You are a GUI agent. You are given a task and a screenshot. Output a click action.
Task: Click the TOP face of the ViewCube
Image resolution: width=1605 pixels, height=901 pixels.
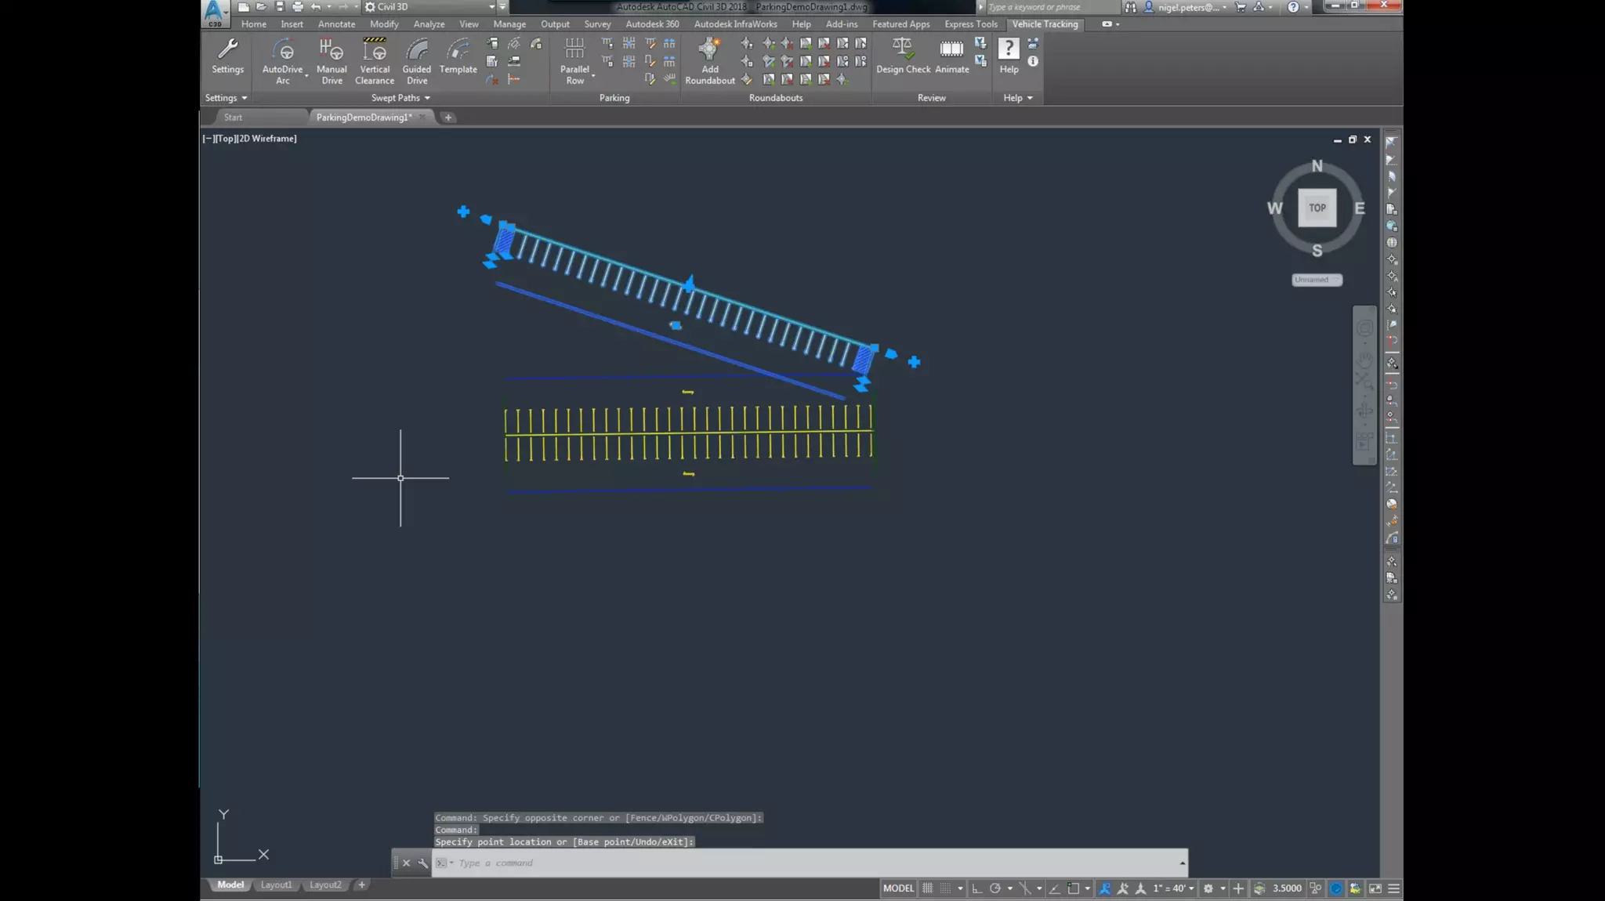1317,208
